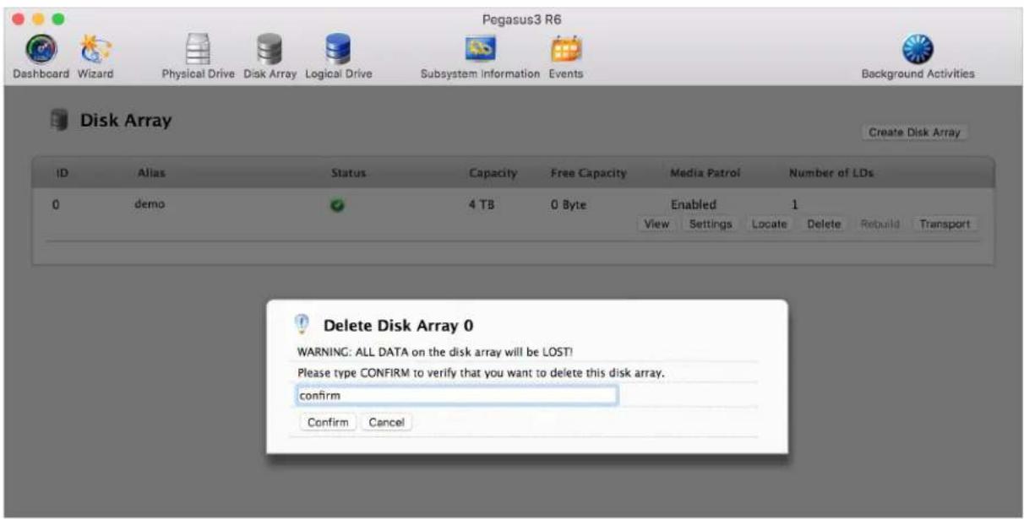
Task: Click the Transport button for array 0
Action: tap(945, 224)
